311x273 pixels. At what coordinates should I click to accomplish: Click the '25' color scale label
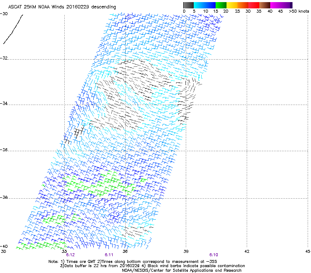pyautogui.click(x=237, y=11)
